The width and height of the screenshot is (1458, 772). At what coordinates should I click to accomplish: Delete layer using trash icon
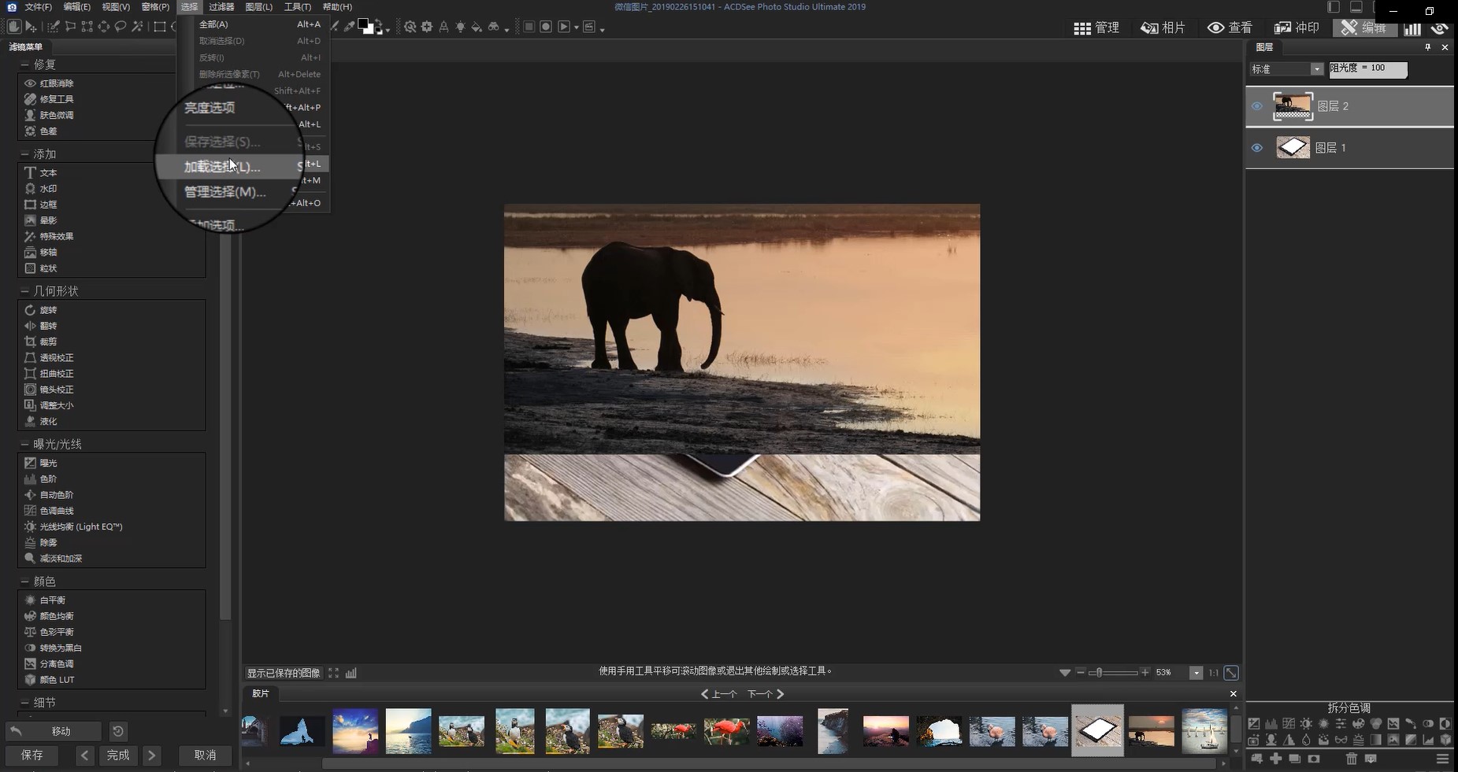click(x=1352, y=759)
